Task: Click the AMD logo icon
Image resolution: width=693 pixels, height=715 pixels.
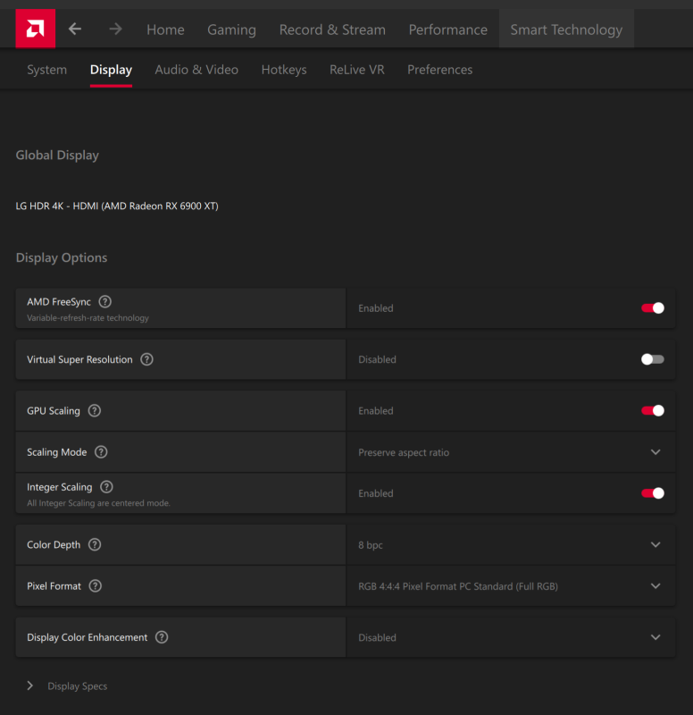Action: pyautogui.click(x=35, y=29)
